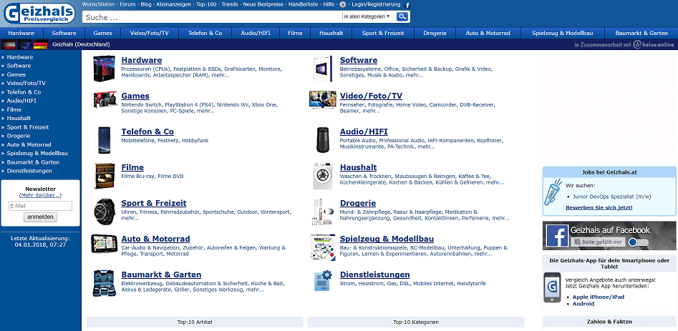Select Spielzeug & Modellbau in left sidebar
The image size is (678, 331).
click(37, 153)
